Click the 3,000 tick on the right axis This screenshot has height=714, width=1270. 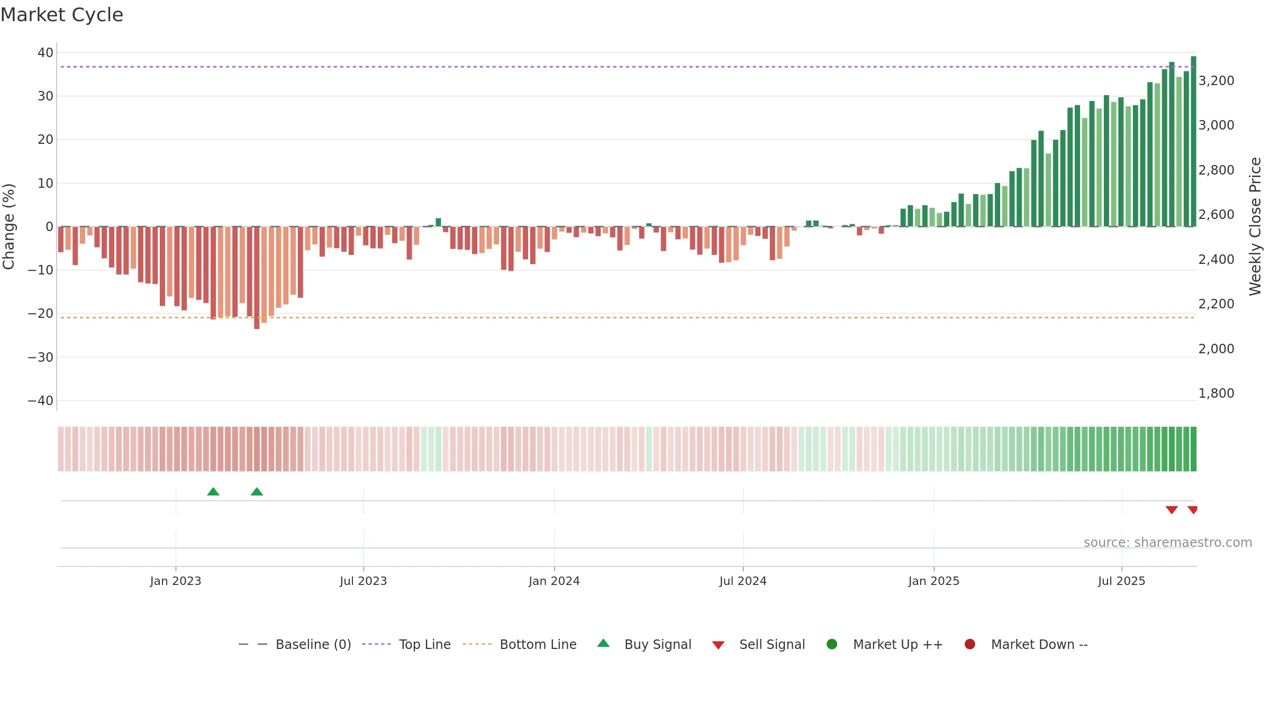point(1216,125)
